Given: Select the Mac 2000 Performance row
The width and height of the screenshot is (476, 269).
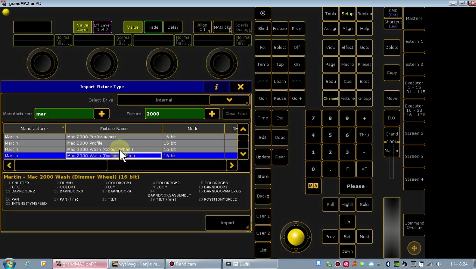Looking at the screenshot, I should 120,137.
